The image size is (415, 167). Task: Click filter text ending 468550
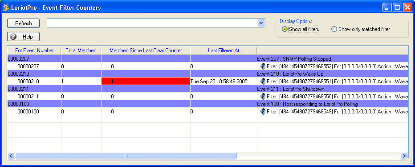tap(337, 97)
